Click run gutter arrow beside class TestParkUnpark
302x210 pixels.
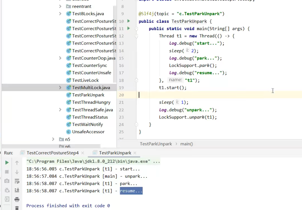click(x=128, y=21)
